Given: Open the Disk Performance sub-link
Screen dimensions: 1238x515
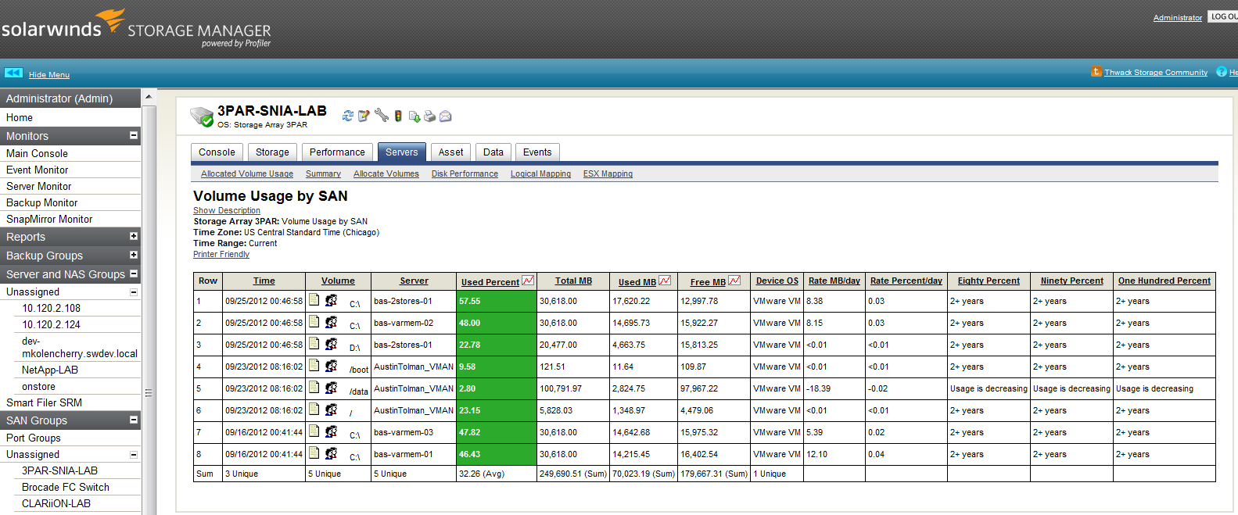Looking at the screenshot, I should coord(465,173).
